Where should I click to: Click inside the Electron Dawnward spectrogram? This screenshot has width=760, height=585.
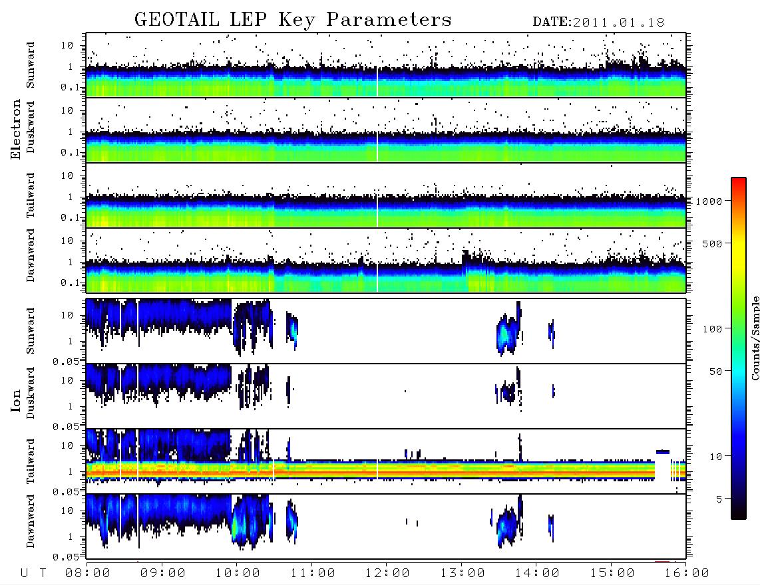click(386, 261)
